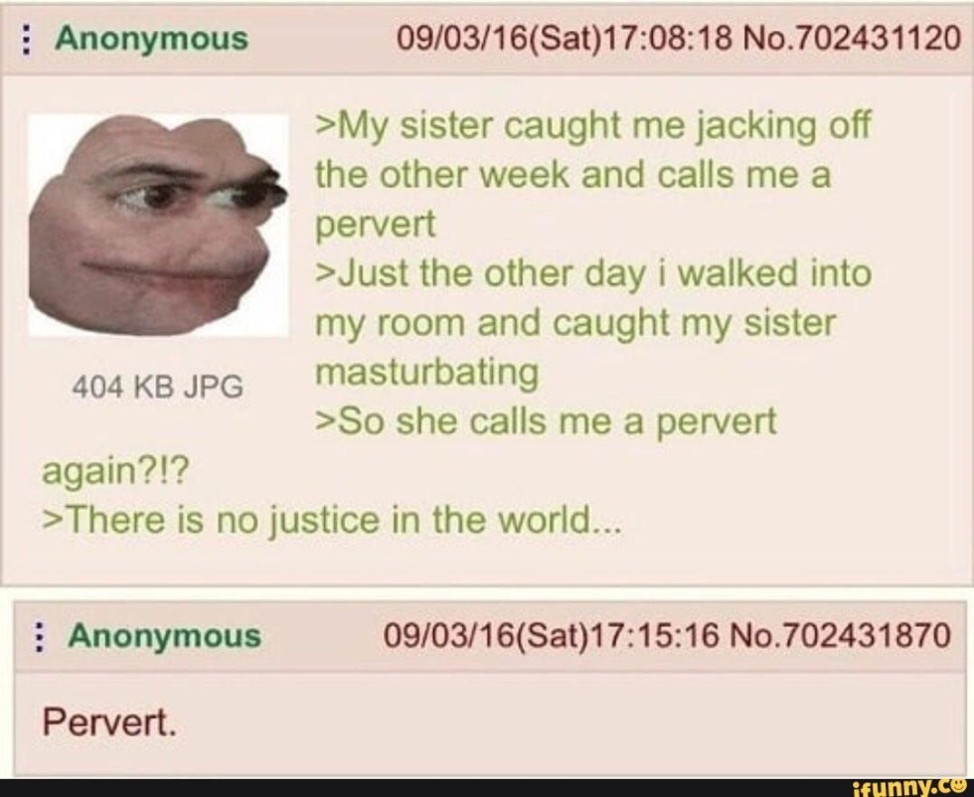Open the face meme thumbnail image
This screenshot has height=797, width=974.
pyautogui.click(x=158, y=225)
